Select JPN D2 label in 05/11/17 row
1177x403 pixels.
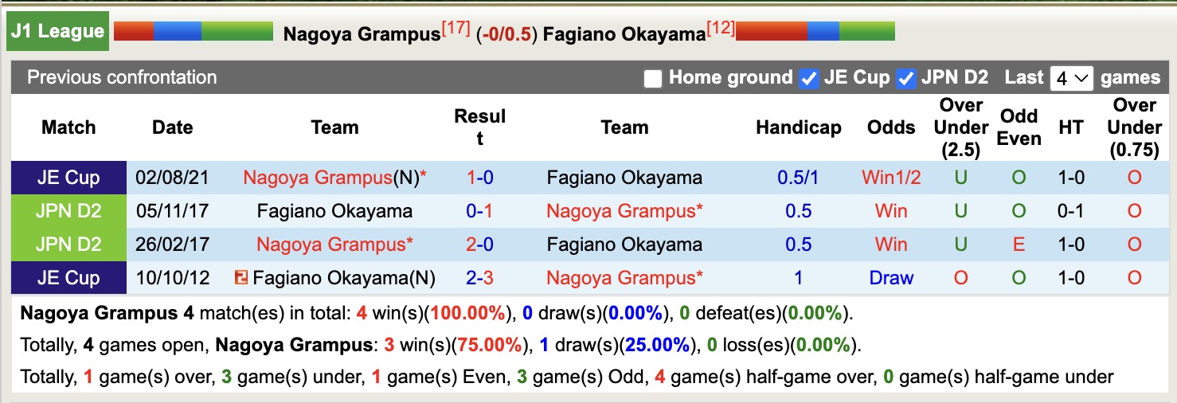pos(68,211)
